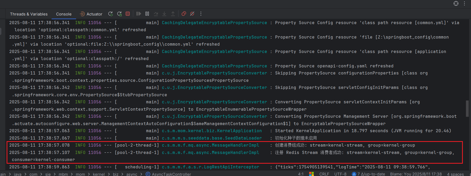The height and width of the screenshot is (176, 471).
Task: Click the Step Into arrow icon
Action: [164, 14]
